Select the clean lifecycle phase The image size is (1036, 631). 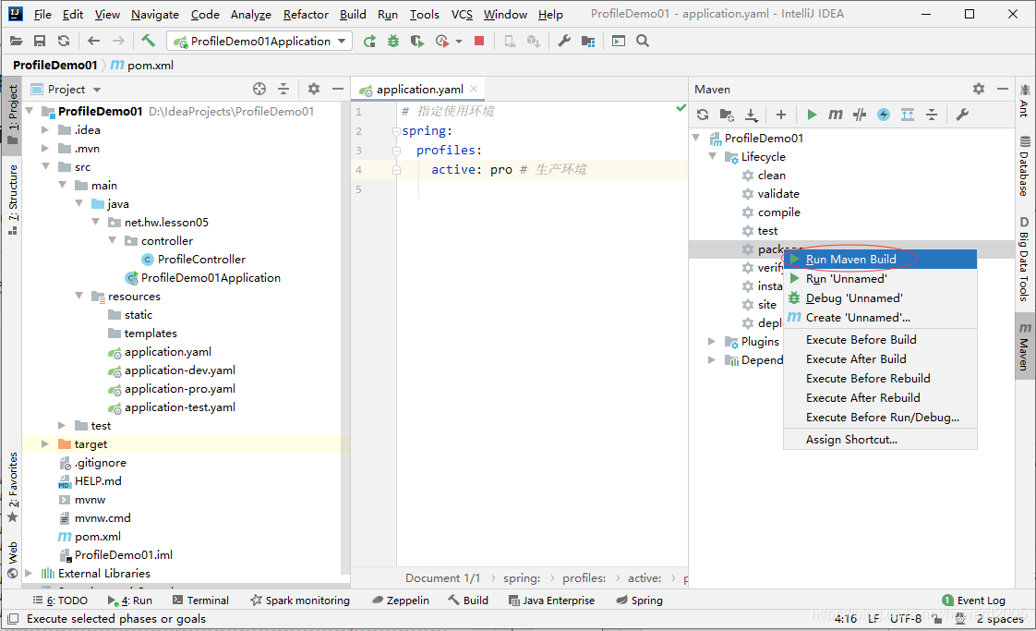coord(771,175)
